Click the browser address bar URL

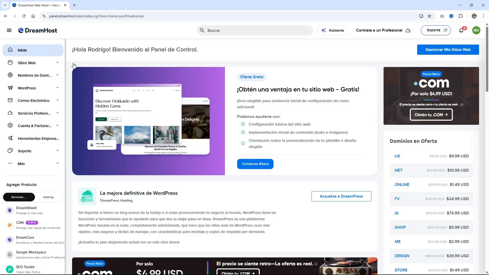(97, 16)
